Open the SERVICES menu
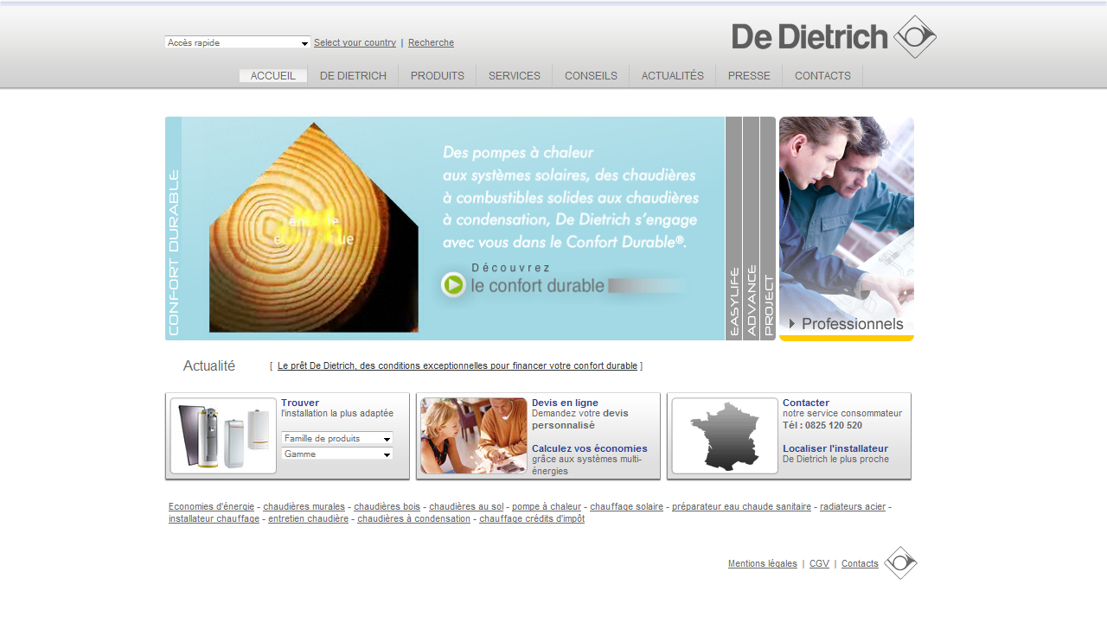This screenshot has height=635, width=1107. click(x=515, y=76)
